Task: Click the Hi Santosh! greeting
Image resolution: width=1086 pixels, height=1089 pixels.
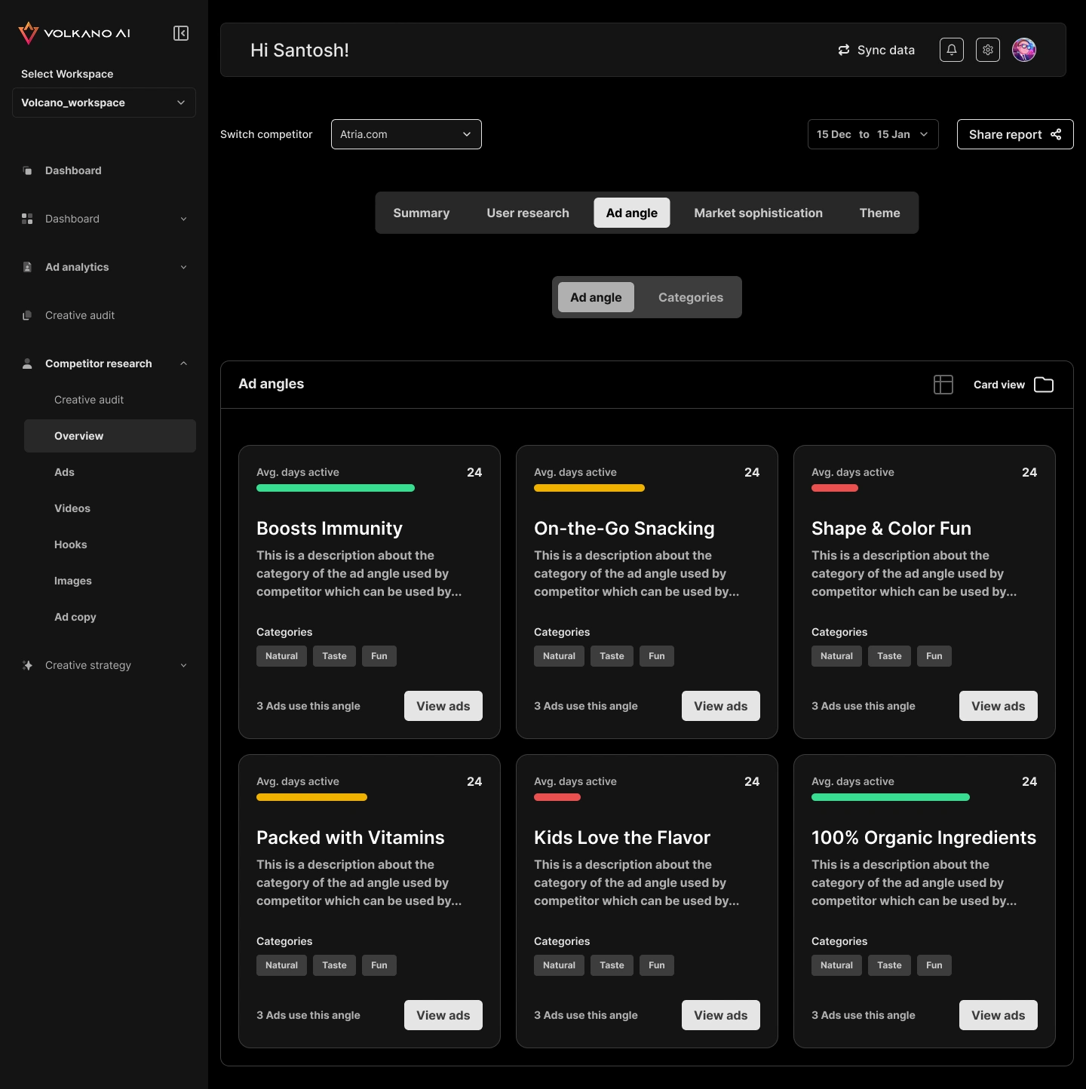Action: 299,51
